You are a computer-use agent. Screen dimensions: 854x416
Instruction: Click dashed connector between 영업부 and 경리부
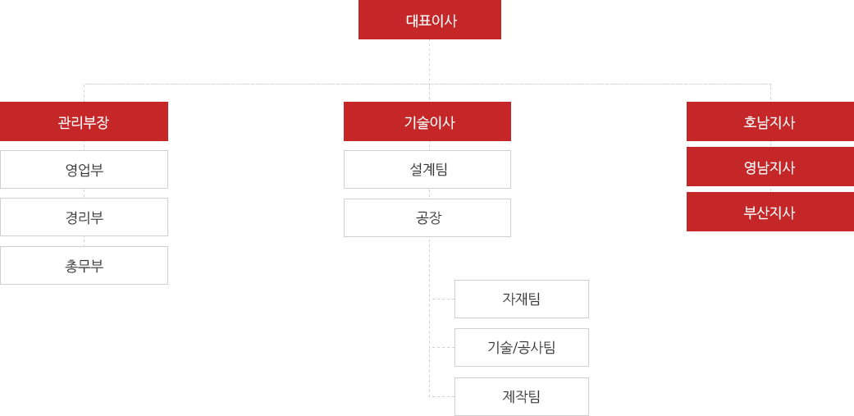[x=84, y=194]
